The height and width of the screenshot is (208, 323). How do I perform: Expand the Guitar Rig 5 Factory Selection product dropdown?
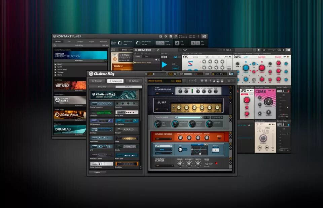137,95
